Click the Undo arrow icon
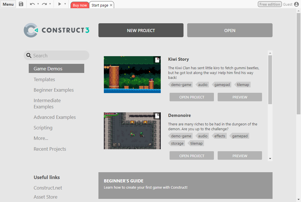This screenshot has width=301, height=202. click(32, 4)
